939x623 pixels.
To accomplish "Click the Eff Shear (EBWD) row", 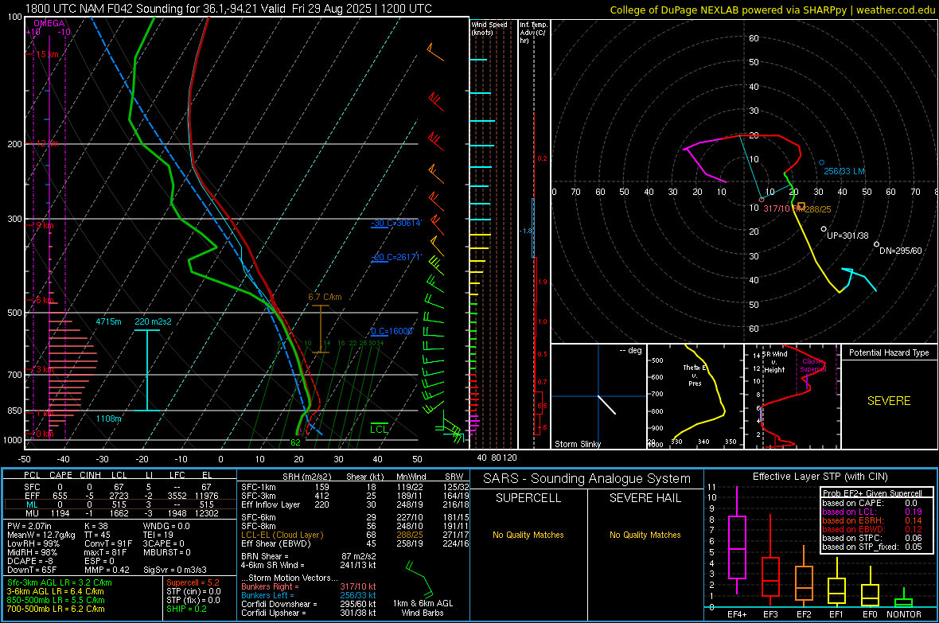I will (x=355, y=544).
